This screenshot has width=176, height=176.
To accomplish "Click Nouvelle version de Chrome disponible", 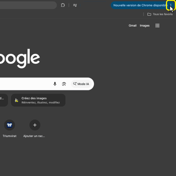I will [140, 5].
